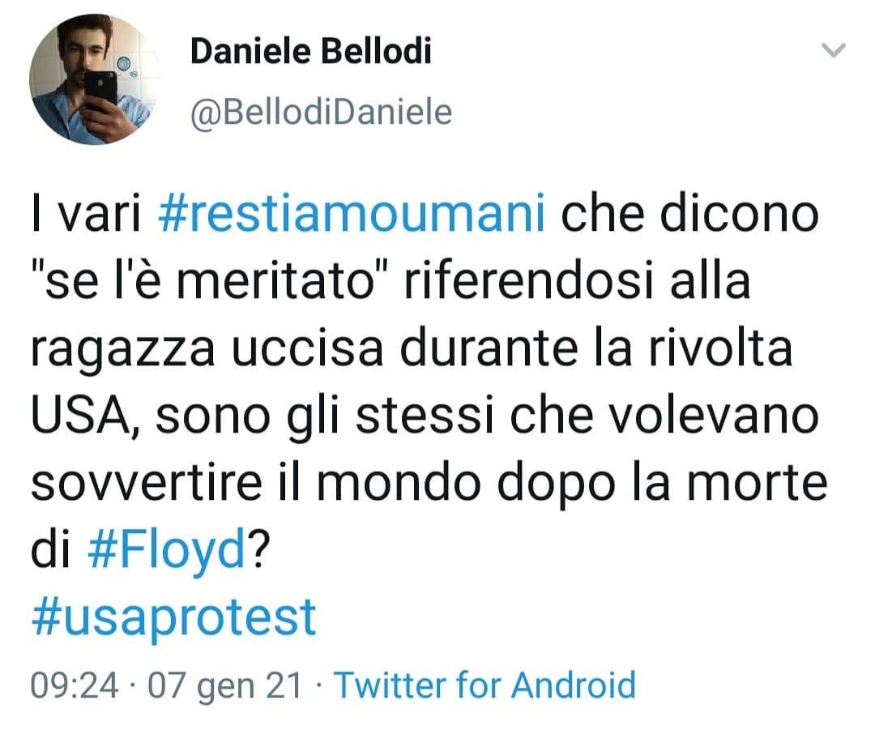Follow the #Floyd hashtag link
This screenshot has height=730, width=875.
pos(165,551)
